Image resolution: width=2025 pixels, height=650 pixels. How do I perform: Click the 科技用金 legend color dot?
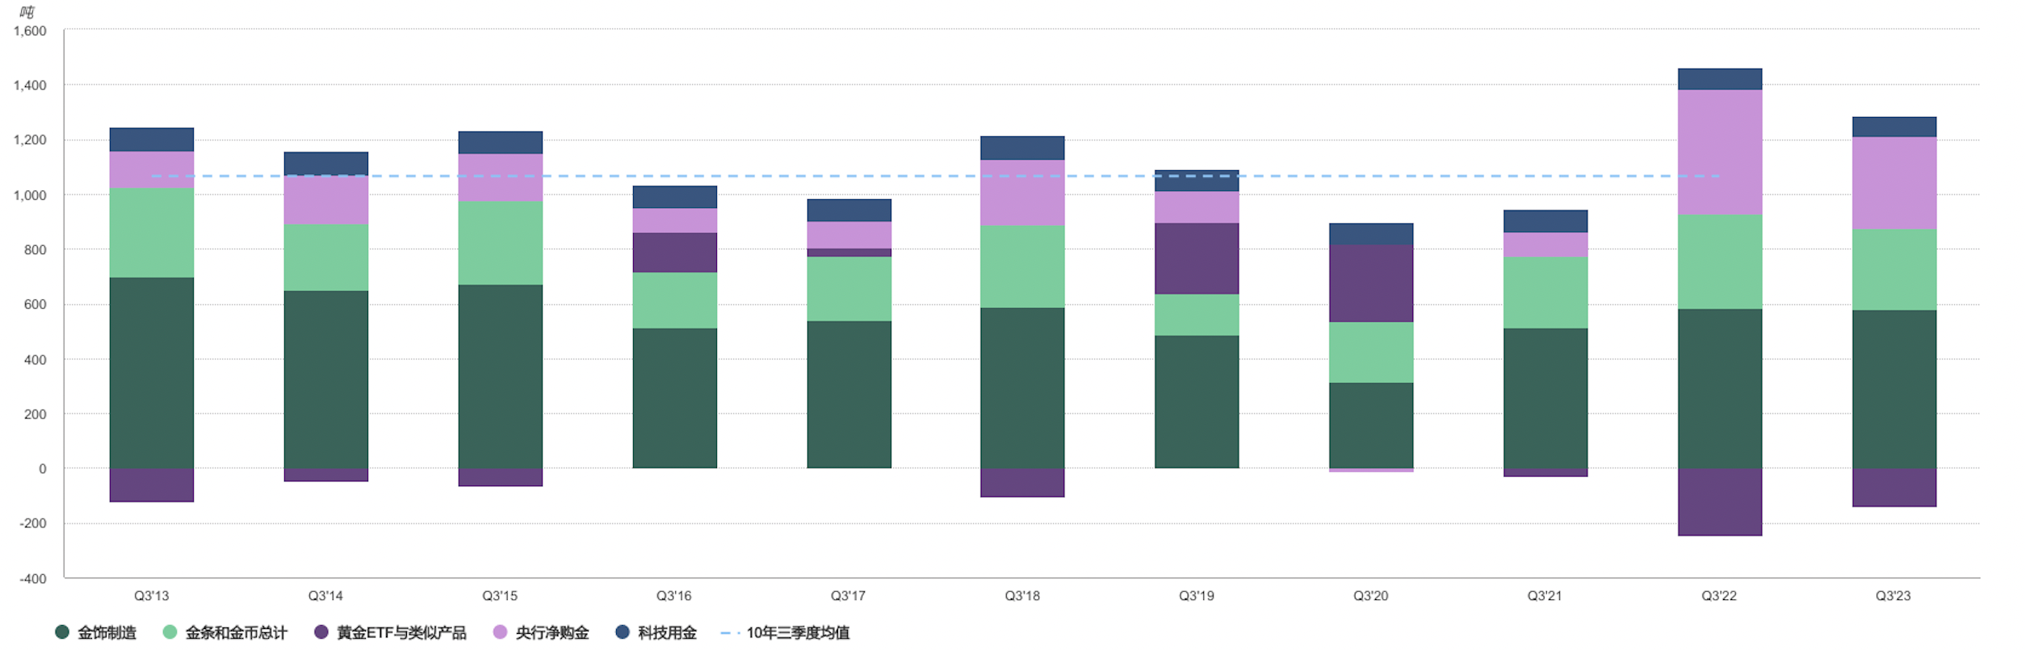(x=623, y=632)
